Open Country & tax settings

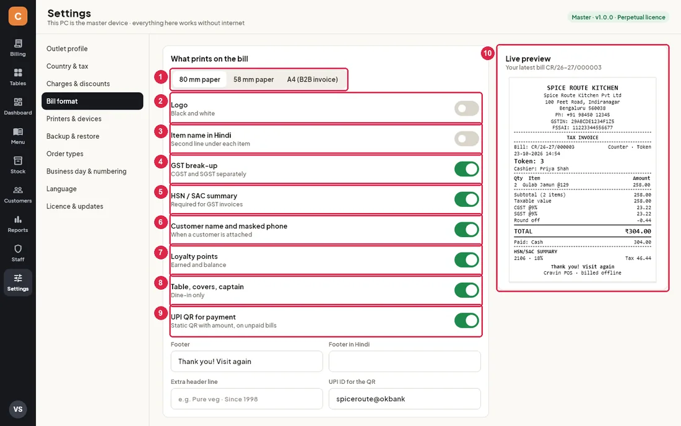point(92,66)
